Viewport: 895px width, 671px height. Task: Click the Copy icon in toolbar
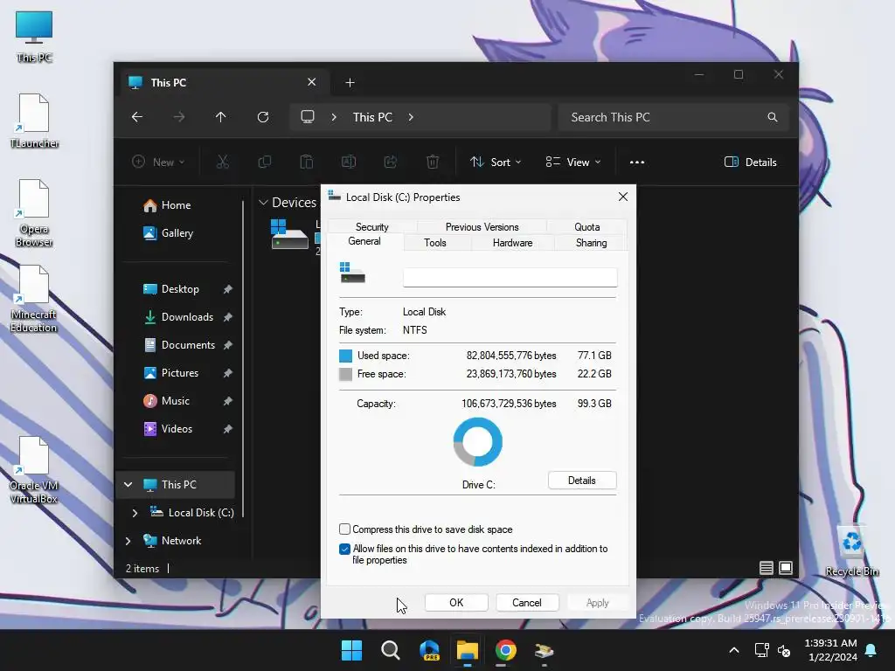pos(264,162)
